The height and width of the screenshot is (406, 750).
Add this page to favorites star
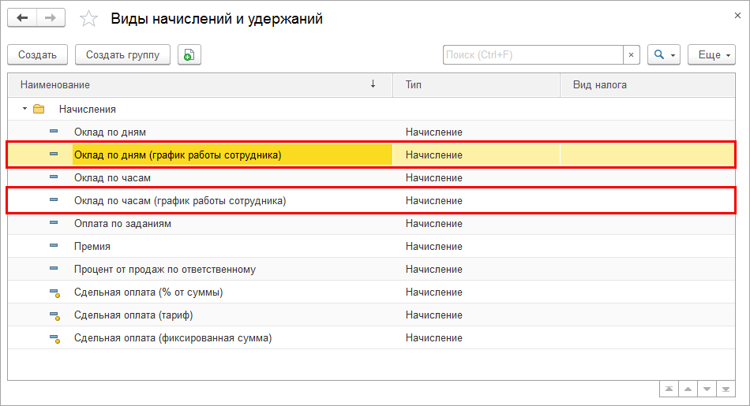[x=89, y=19]
